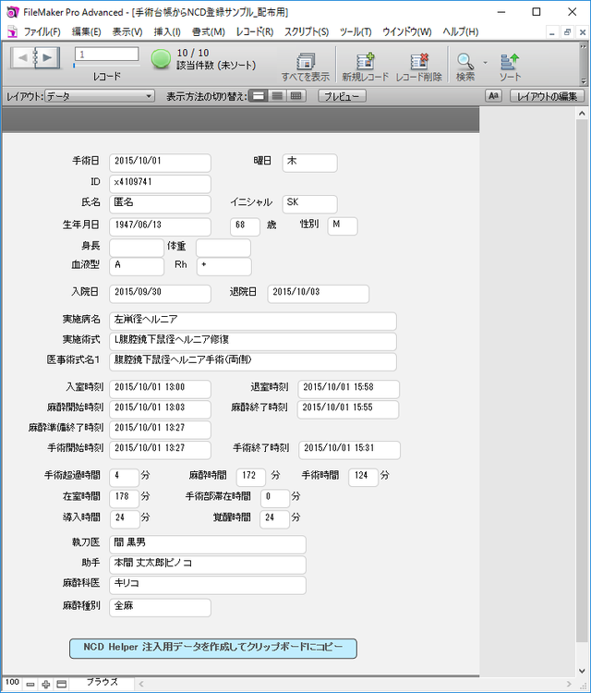Click the 麻酔時間 field showing 172
Image resolution: width=591 pixels, height=693 pixels.
[251, 478]
